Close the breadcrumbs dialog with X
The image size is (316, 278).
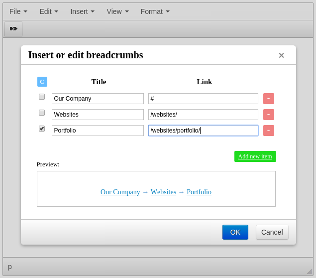[x=281, y=55]
